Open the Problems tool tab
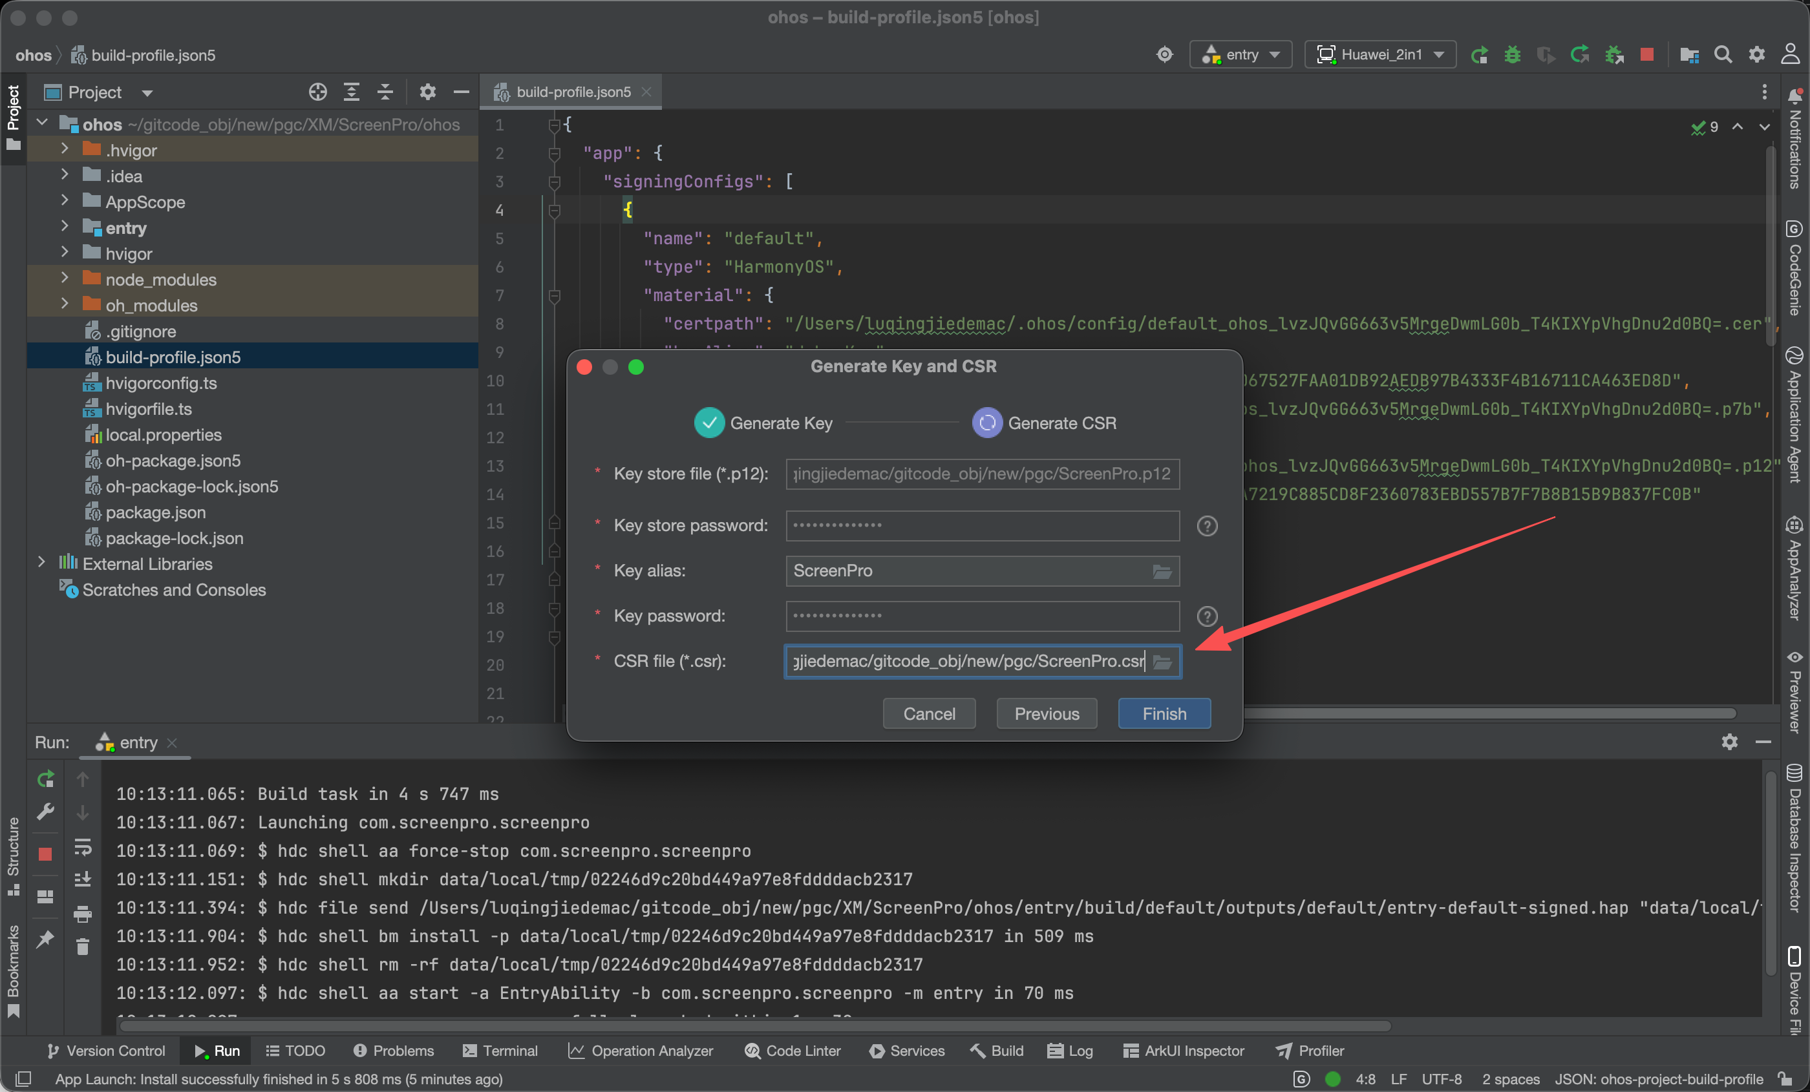Viewport: 1810px width, 1092px height. 394,1051
